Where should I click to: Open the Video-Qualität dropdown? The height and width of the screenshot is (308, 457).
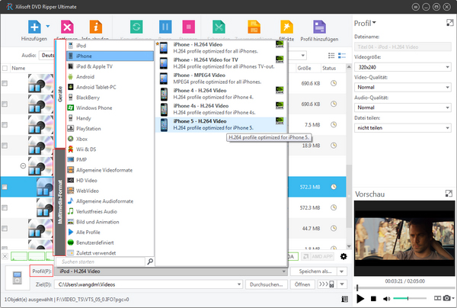coord(402,87)
